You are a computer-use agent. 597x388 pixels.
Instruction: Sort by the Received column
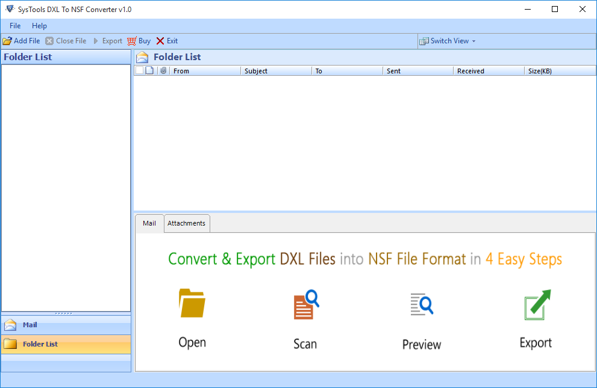(489, 71)
